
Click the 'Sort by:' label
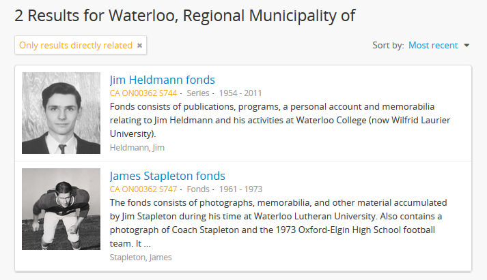tap(388, 46)
